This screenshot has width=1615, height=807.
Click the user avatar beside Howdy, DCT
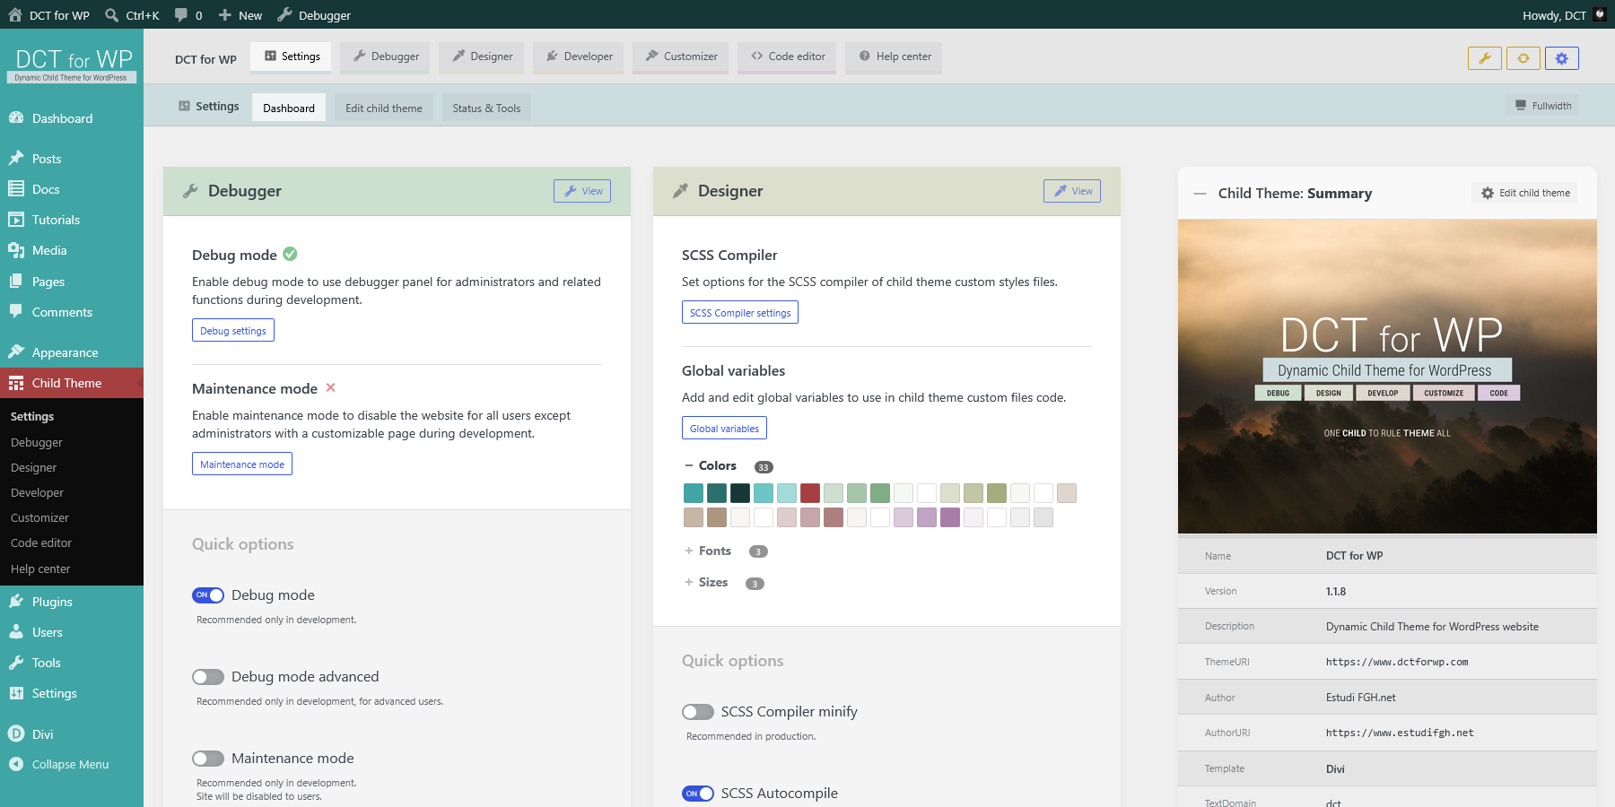[x=1600, y=14]
